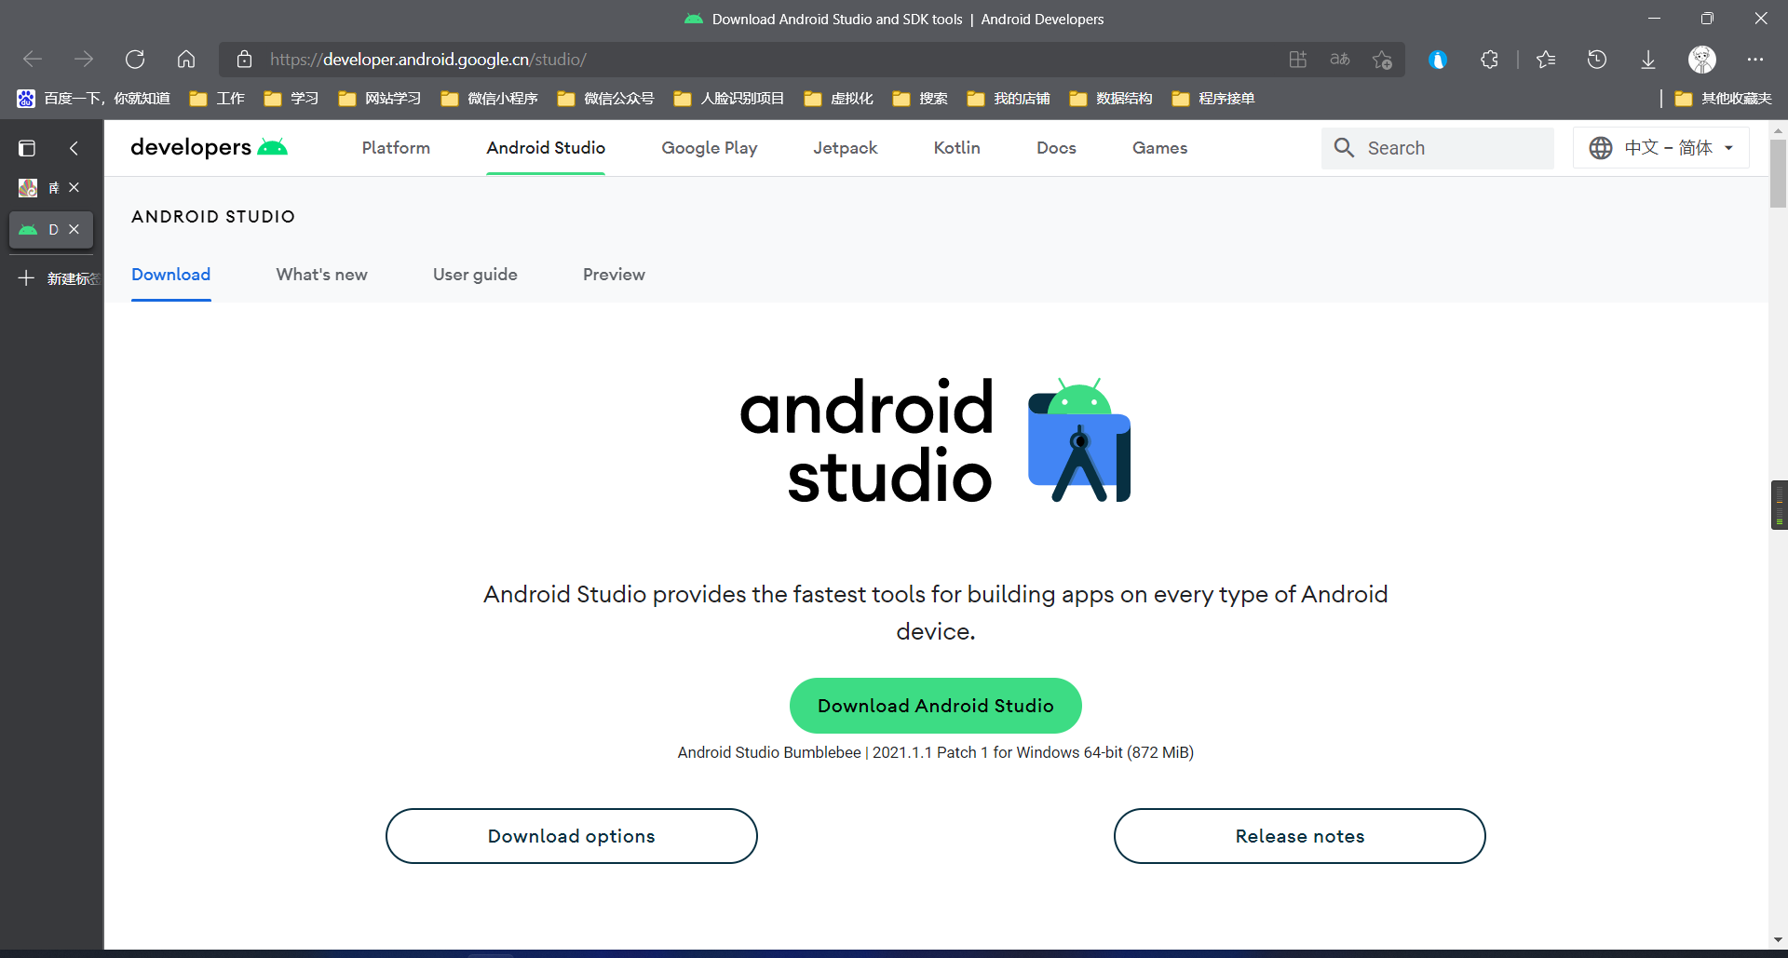Open the translate page icon
The width and height of the screenshot is (1788, 958).
pos(1339,60)
